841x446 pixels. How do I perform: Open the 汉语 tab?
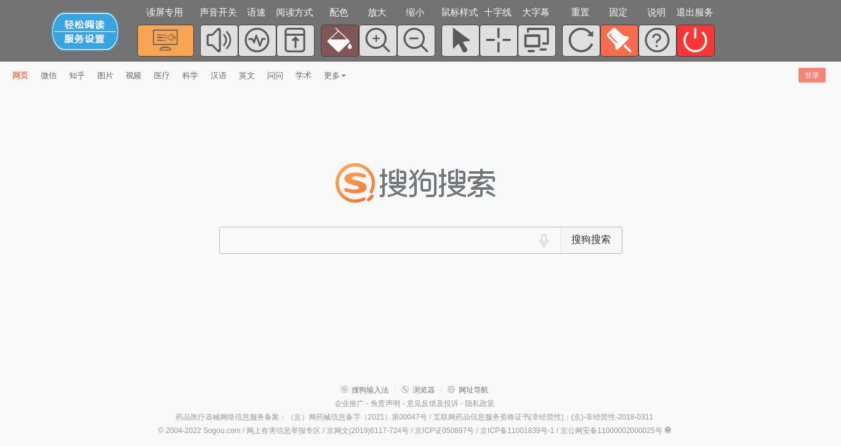pos(219,76)
